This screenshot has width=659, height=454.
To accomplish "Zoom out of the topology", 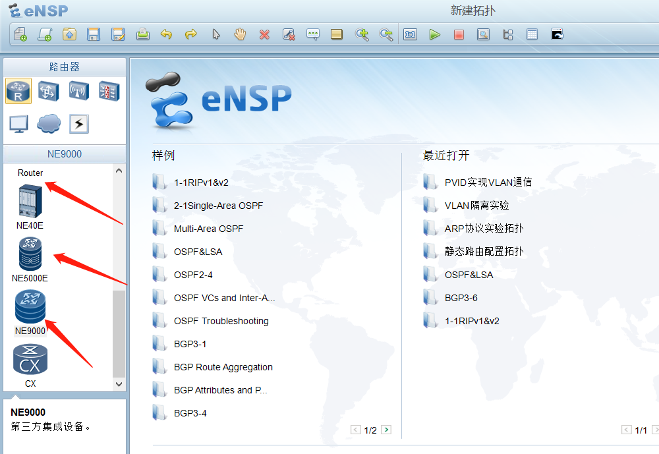I will point(386,34).
